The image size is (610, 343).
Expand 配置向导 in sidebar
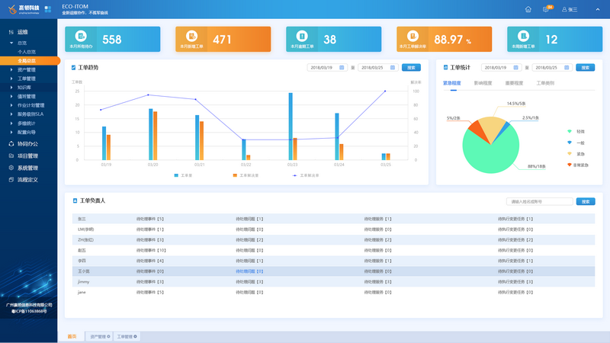[x=11, y=132]
